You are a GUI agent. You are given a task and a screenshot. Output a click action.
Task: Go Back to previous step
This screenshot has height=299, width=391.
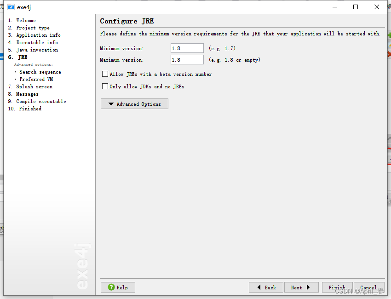point(266,287)
